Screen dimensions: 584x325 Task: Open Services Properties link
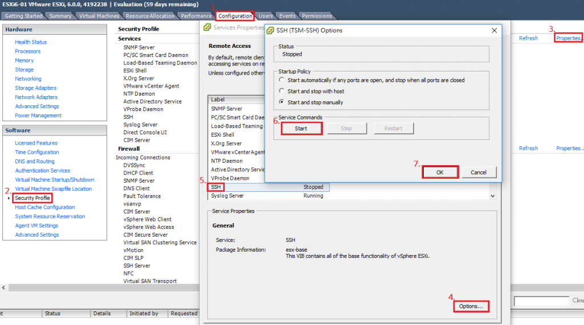[569, 38]
